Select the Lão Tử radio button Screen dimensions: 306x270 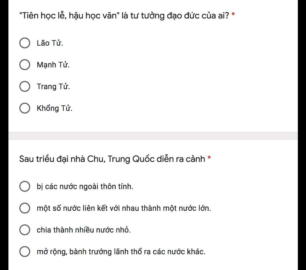25,43
